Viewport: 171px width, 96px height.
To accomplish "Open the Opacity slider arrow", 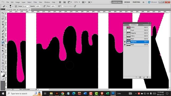I will [41, 6].
